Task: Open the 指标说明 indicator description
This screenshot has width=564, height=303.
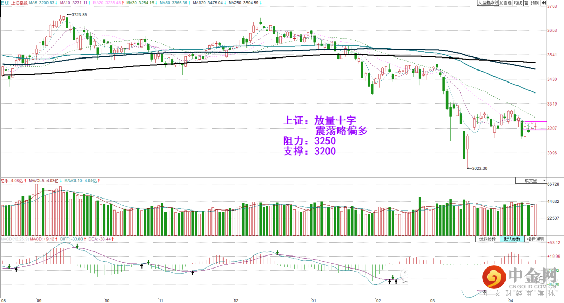Action: 536,239
